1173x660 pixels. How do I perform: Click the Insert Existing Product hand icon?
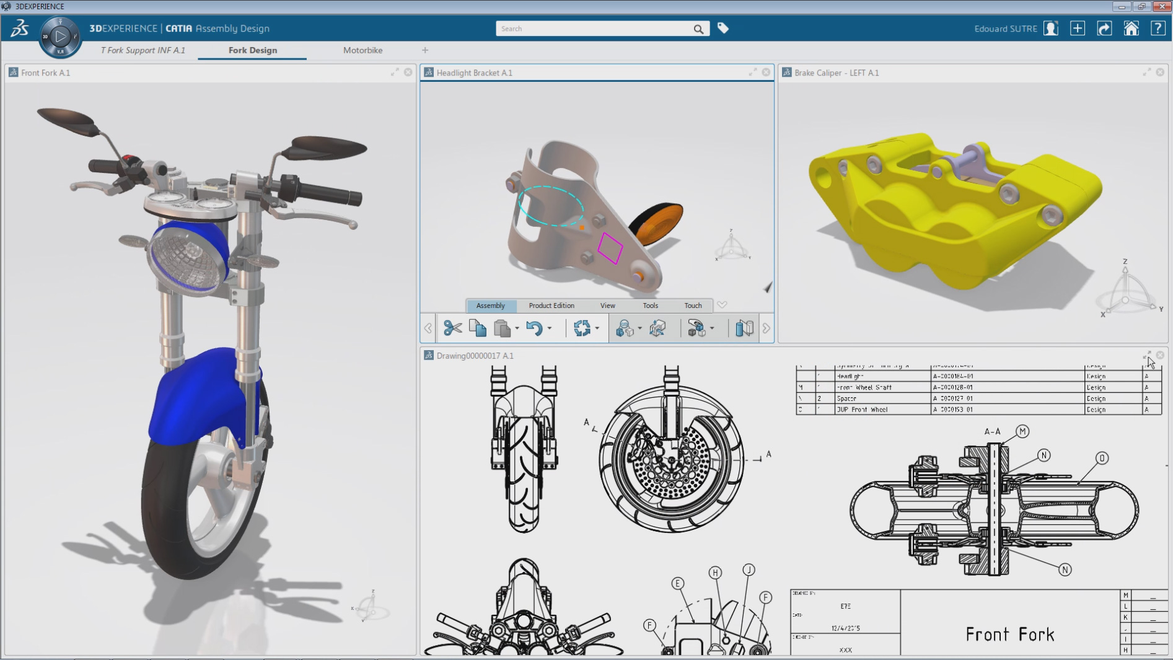coord(696,328)
